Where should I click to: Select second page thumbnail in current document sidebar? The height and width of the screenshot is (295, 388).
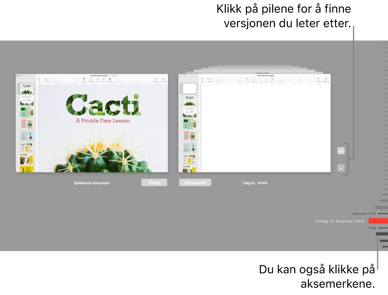(x=27, y=100)
